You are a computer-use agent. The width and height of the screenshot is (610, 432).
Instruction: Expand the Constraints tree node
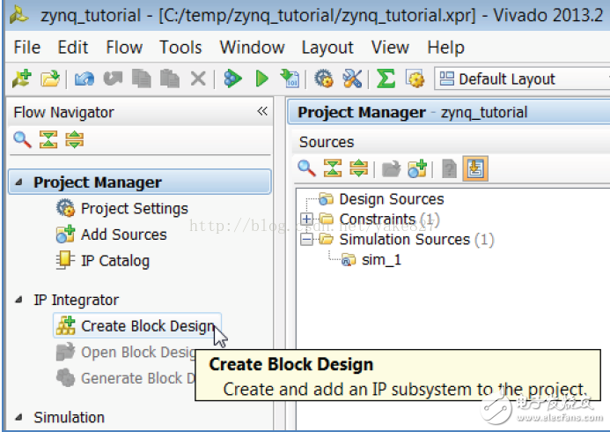point(306,219)
